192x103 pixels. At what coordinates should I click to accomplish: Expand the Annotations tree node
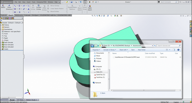[x=1, y=29]
